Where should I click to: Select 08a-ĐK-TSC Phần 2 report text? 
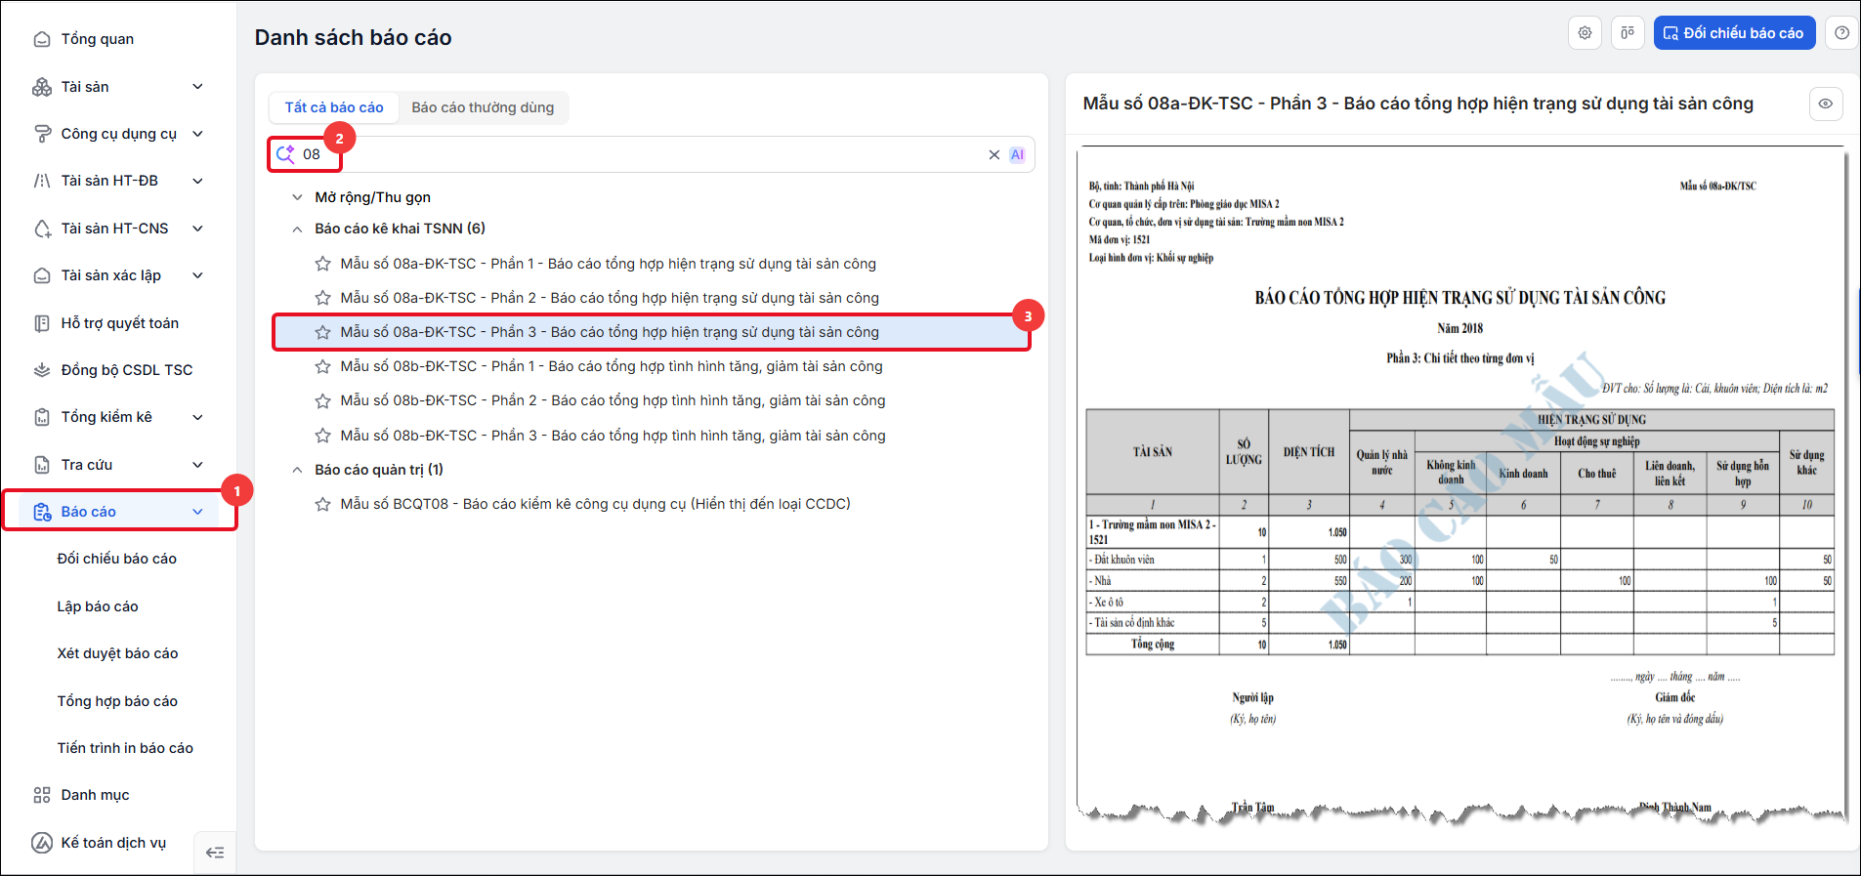pyautogui.click(x=610, y=298)
